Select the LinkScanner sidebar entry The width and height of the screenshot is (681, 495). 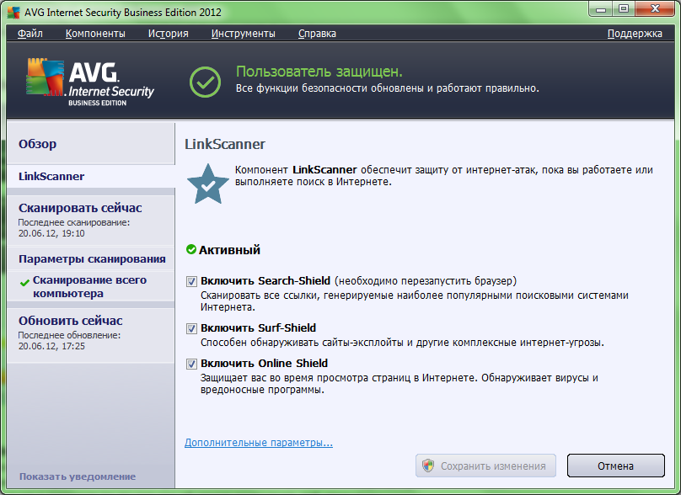pyautogui.click(x=91, y=177)
